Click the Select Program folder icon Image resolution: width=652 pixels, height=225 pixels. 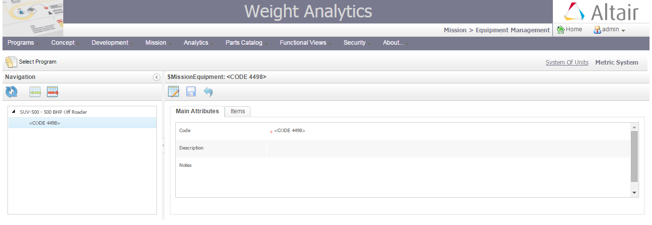tap(11, 62)
